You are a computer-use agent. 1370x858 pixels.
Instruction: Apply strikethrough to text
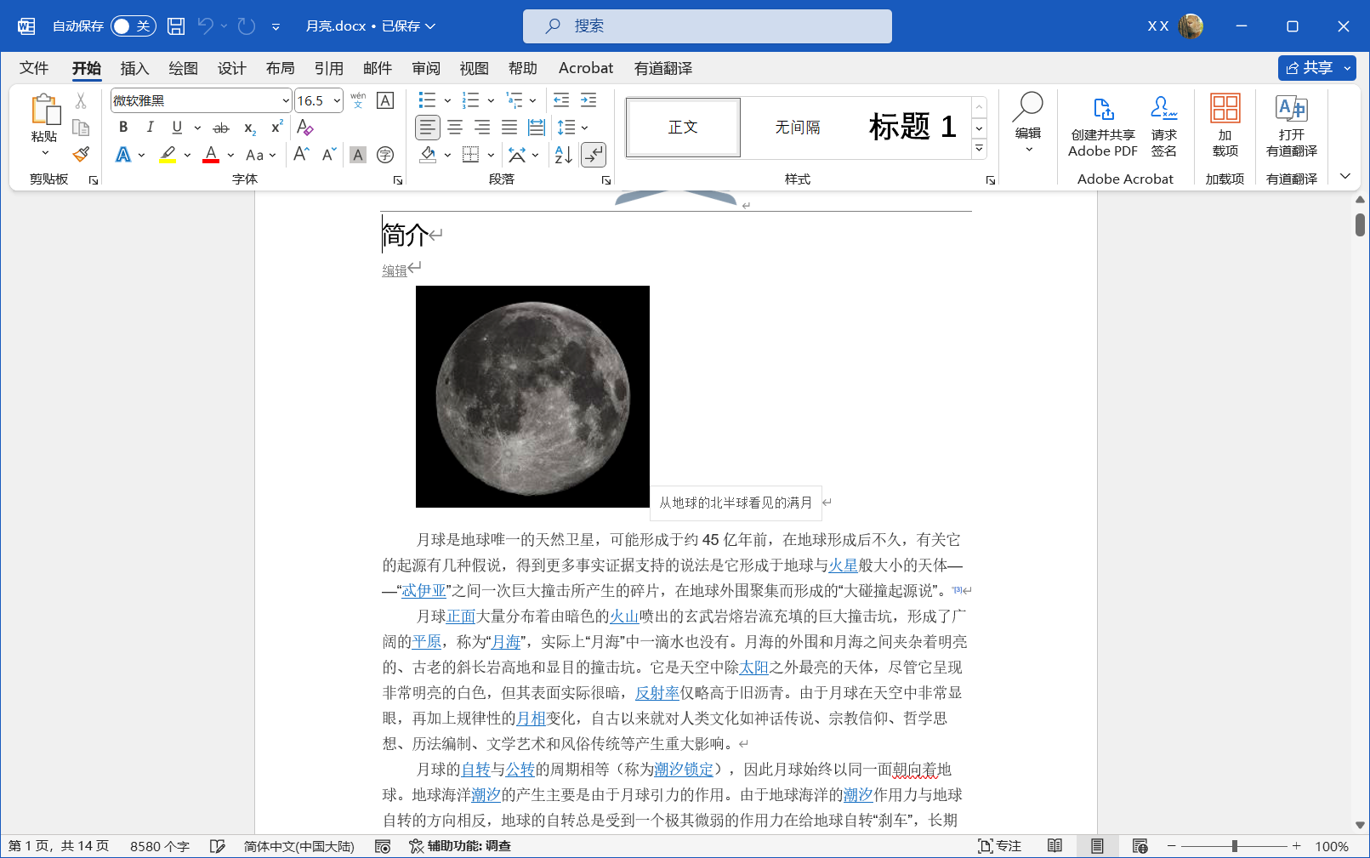pyautogui.click(x=220, y=127)
